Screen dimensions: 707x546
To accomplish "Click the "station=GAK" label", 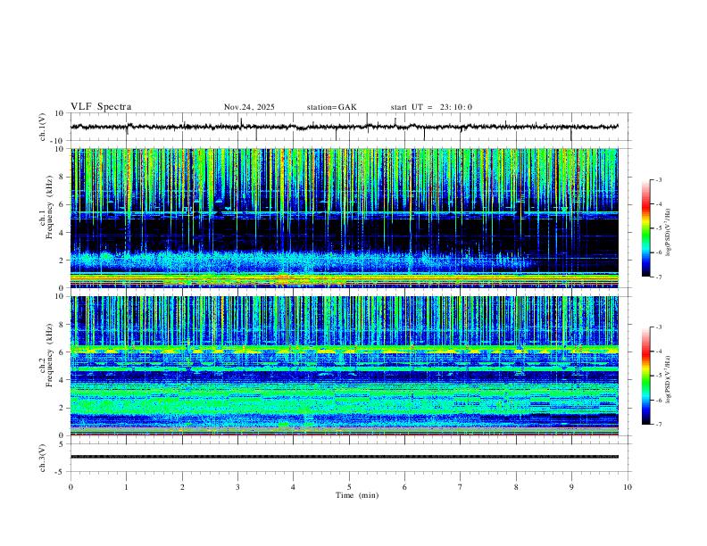I will (x=331, y=107).
